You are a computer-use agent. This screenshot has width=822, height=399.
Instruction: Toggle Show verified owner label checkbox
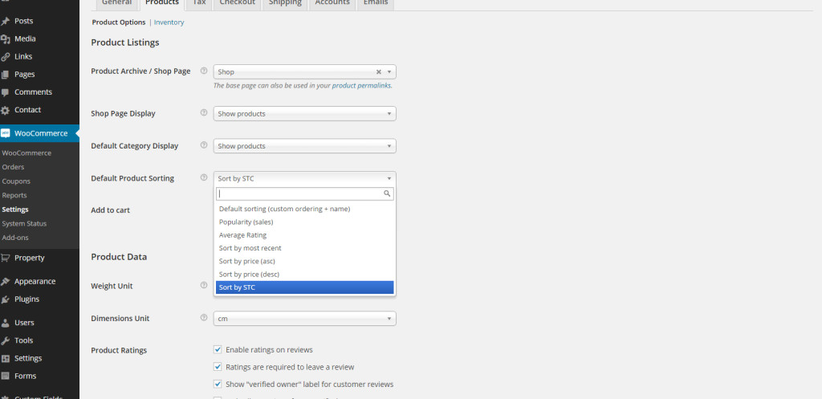pos(218,384)
